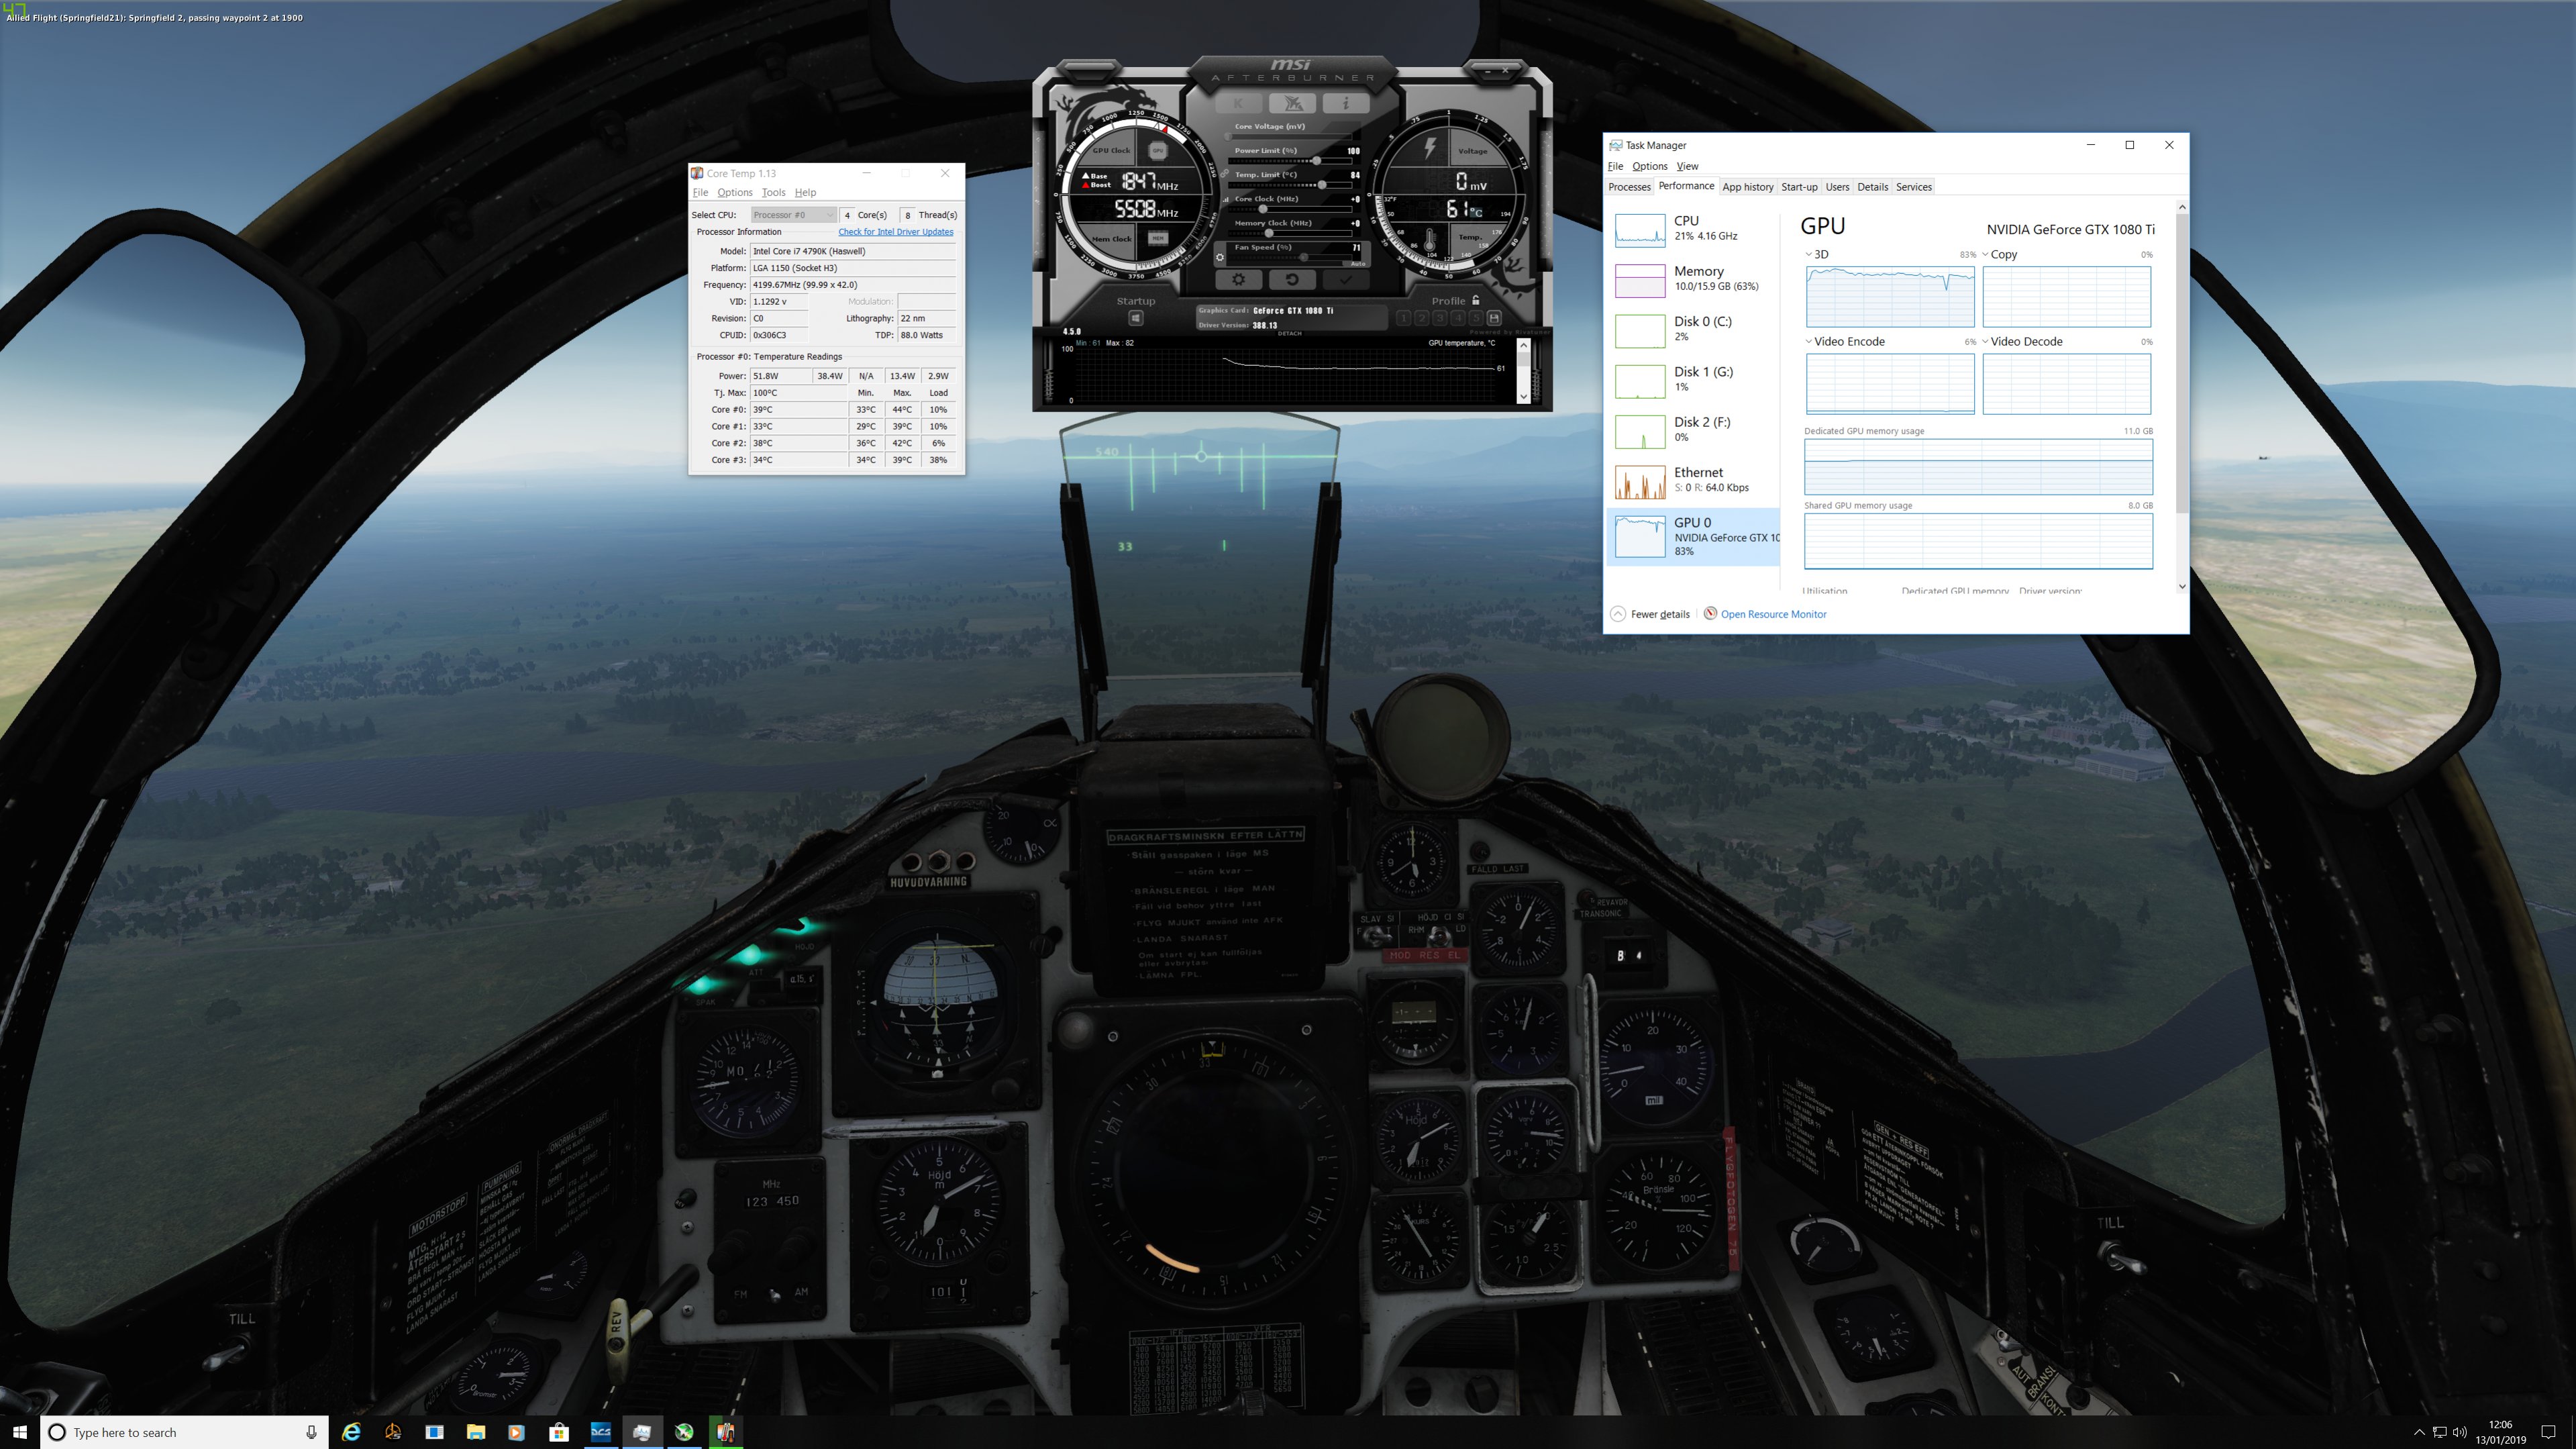Screen dimensions: 2576x1449
Task: Open the Kombustor K button in Afterburner
Action: pyautogui.click(x=1238, y=103)
